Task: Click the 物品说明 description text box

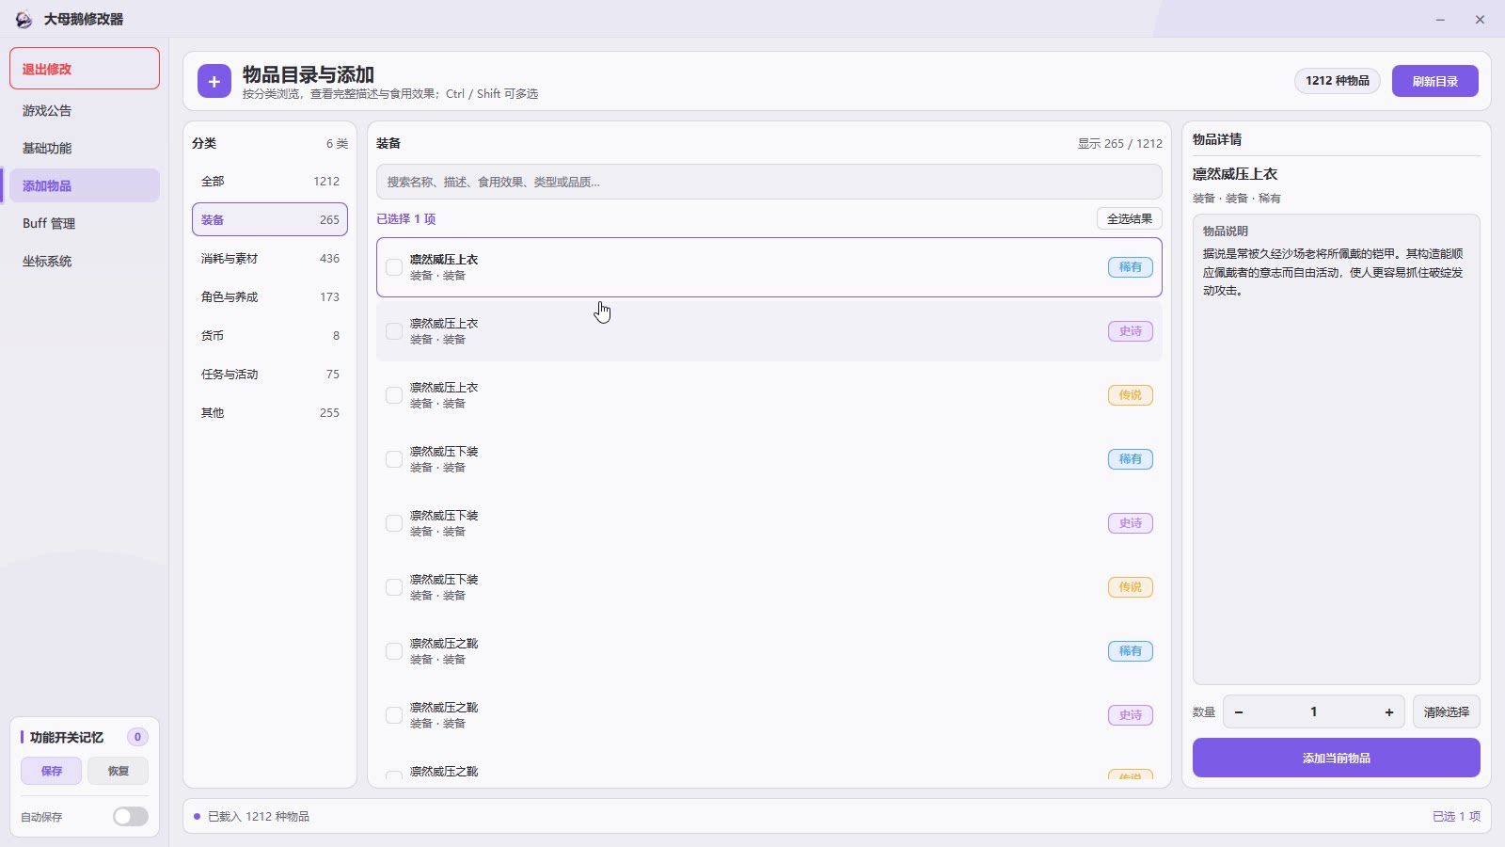Action: coord(1336,449)
